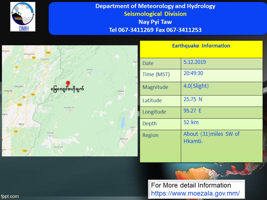Click the 702B highway shield on the map
Image resolution: width=267 pixels, height=200 pixels.
click(48, 53)
